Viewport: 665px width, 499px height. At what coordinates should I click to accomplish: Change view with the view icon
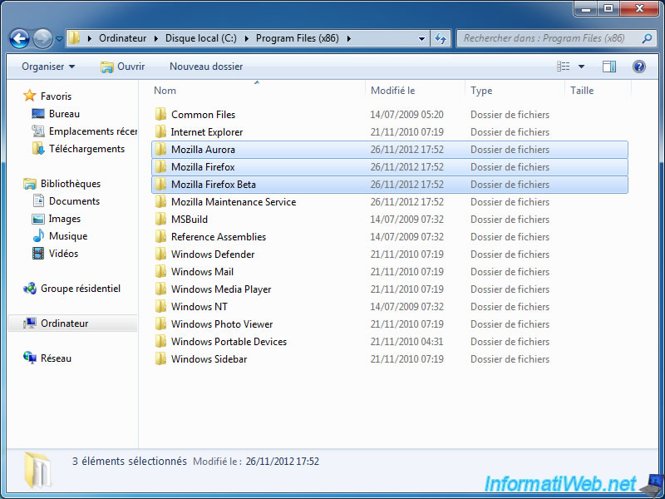click(x=564, y=67)
